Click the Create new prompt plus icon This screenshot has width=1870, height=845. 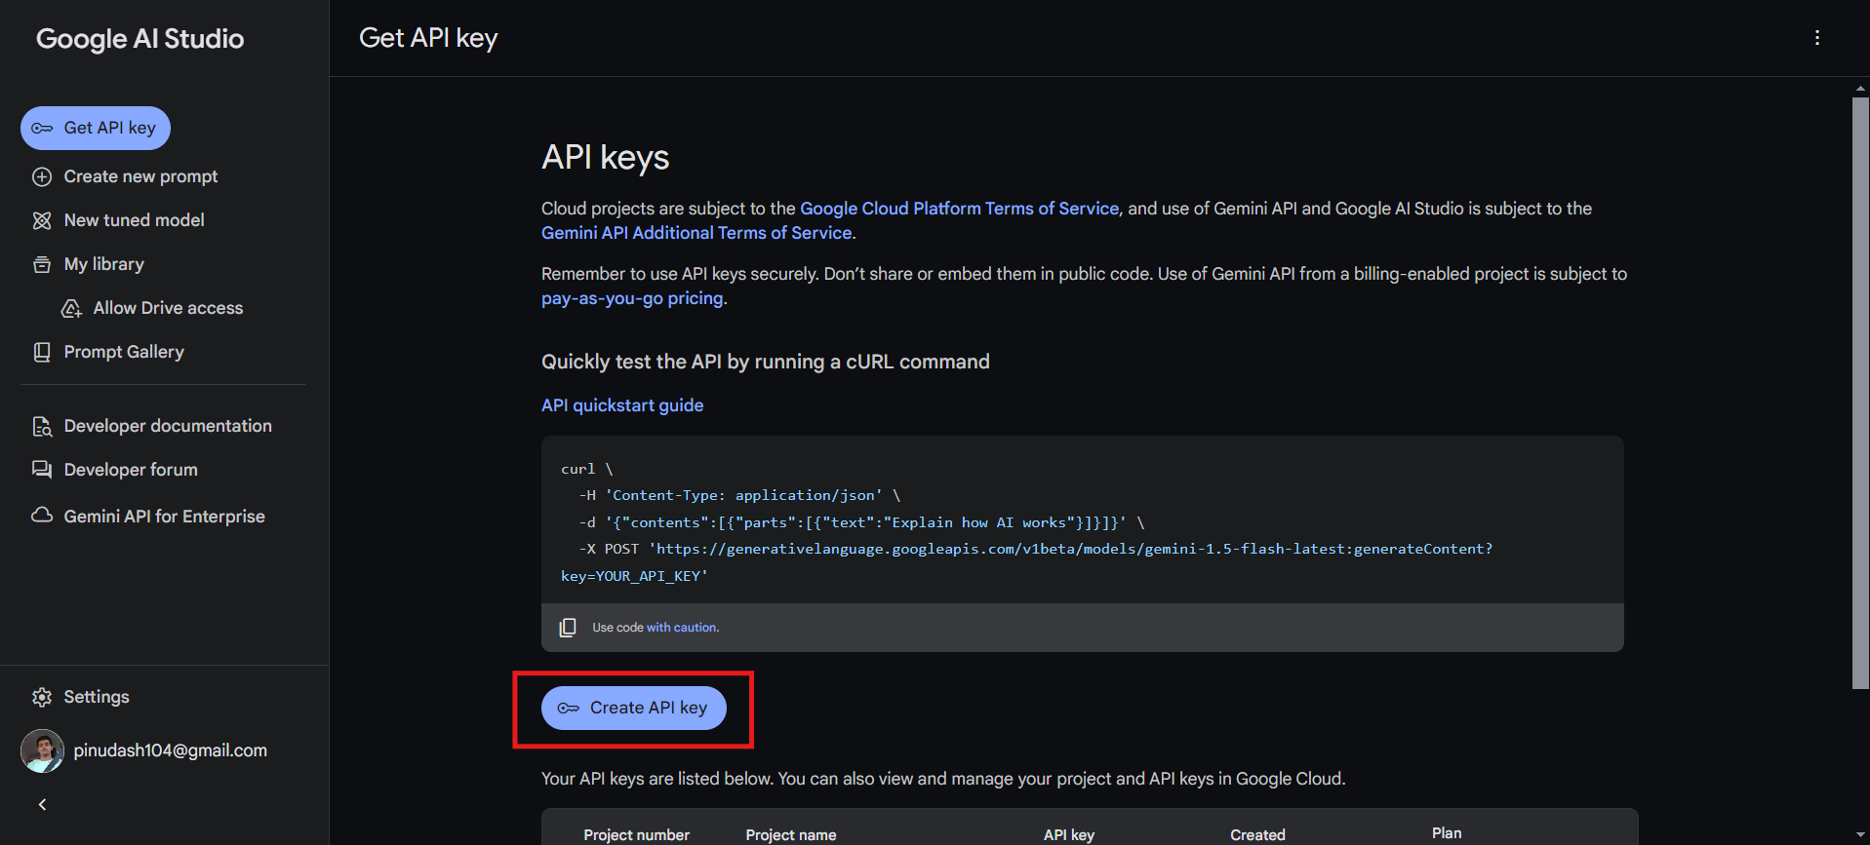pos(42,176)
